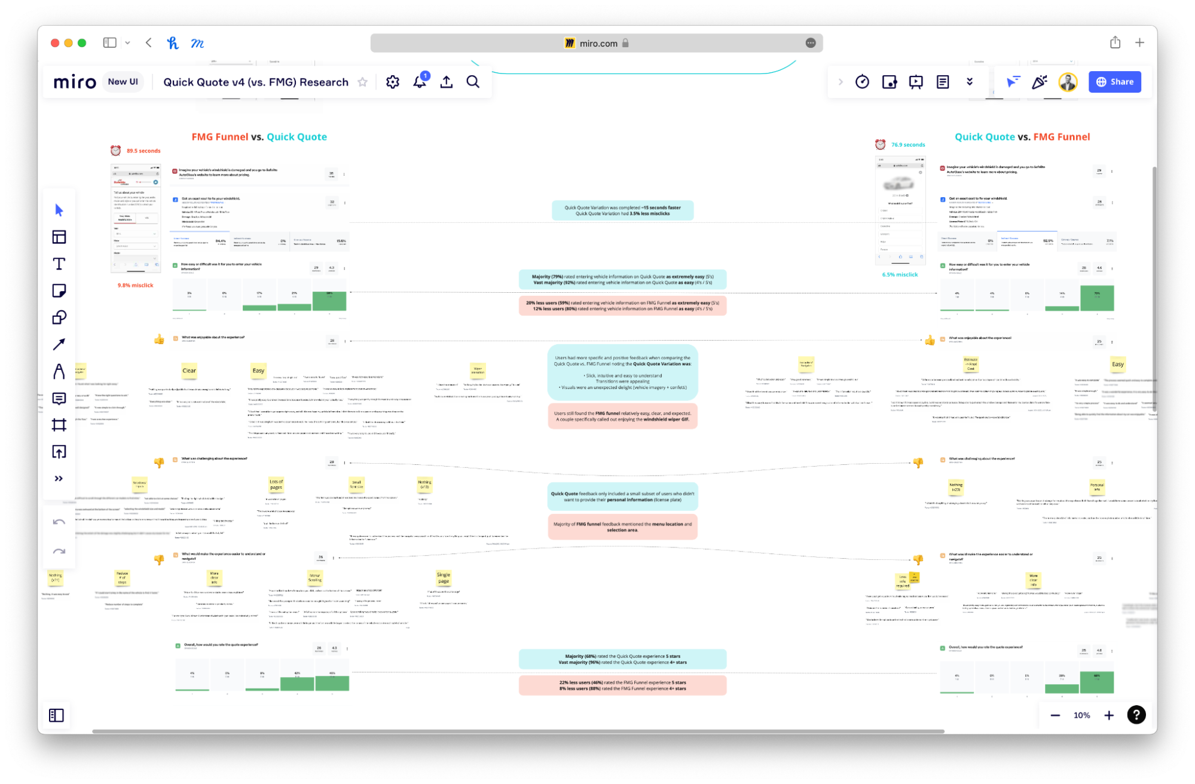This screenshot has width=1195, height=784.
Task: Open the Safari extension 'm' icon
Action: click(197, 43)
